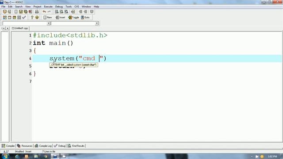
Task: Click the right tab scroll arrow
Action: pyautogui.click(x=8, y=28)
